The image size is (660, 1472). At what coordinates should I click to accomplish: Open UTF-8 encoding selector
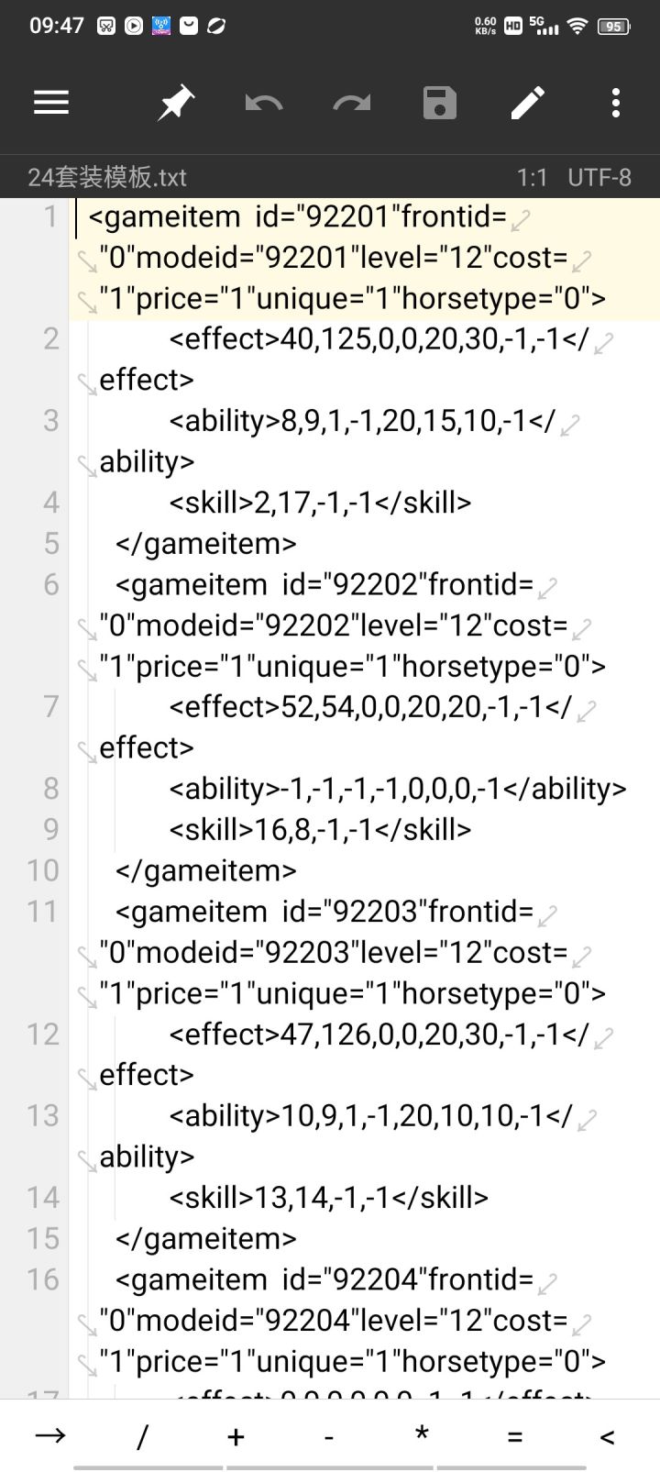click(x=599, y=177)
